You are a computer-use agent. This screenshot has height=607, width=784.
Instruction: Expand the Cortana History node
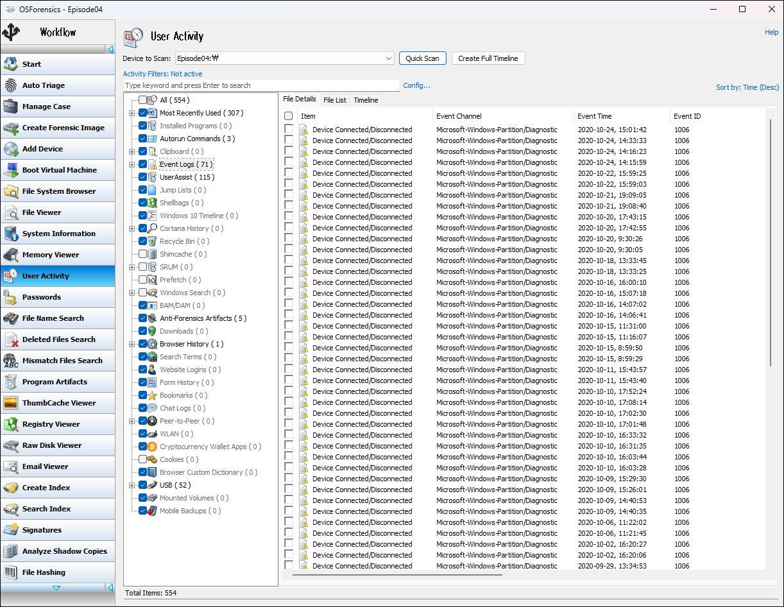pos(132,228)
